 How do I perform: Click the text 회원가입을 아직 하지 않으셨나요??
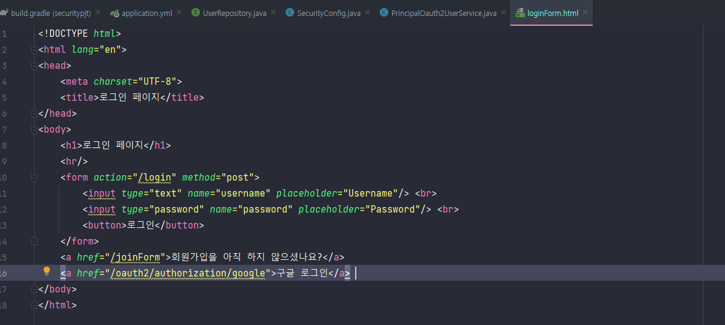[x=246, y=257]
